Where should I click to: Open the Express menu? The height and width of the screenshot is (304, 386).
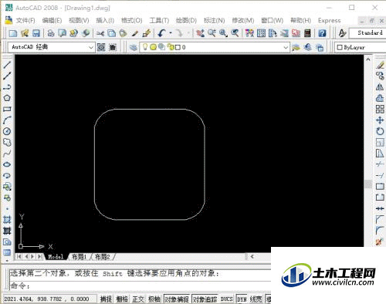329,20
